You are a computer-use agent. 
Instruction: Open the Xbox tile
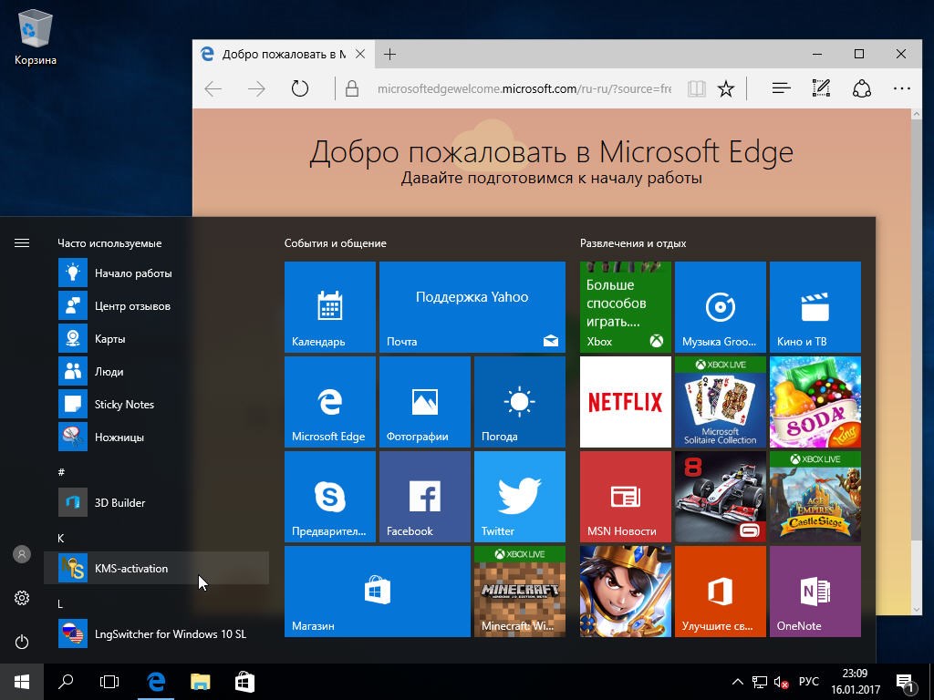(x=626, y=307)
